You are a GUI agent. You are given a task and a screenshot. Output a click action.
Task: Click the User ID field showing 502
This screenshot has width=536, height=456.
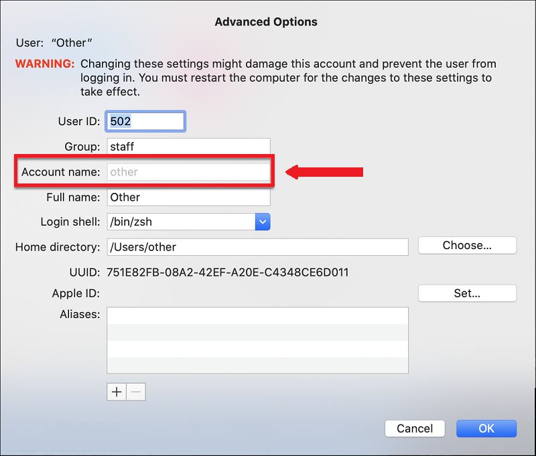(145, 121)
